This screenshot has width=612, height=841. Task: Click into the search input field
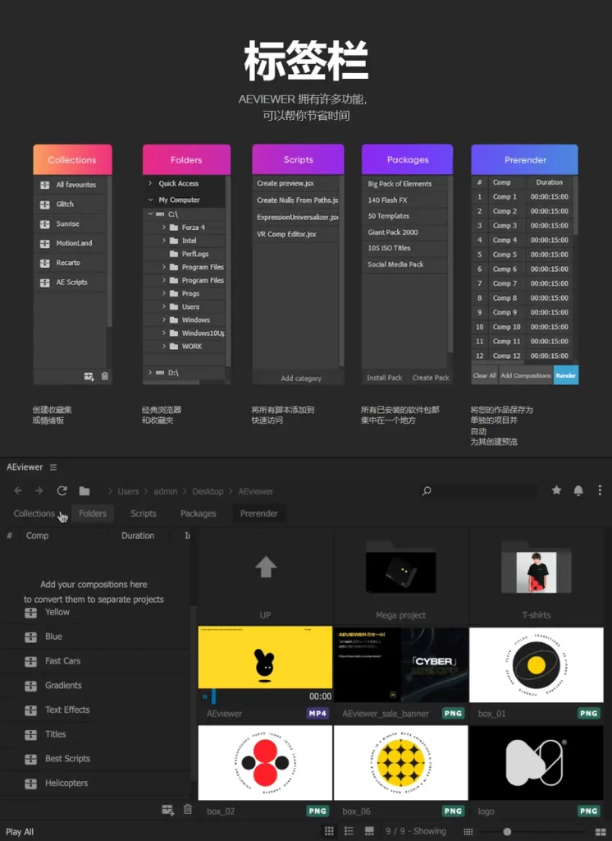coord(486,491)
